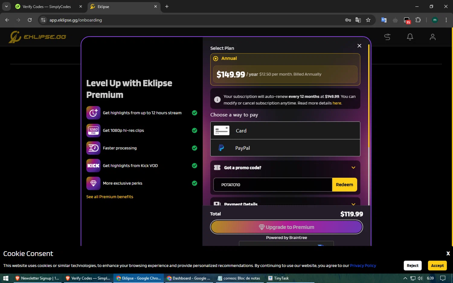
Task: Open Chrome extensions puzzle icon
Action: (418, 20)
